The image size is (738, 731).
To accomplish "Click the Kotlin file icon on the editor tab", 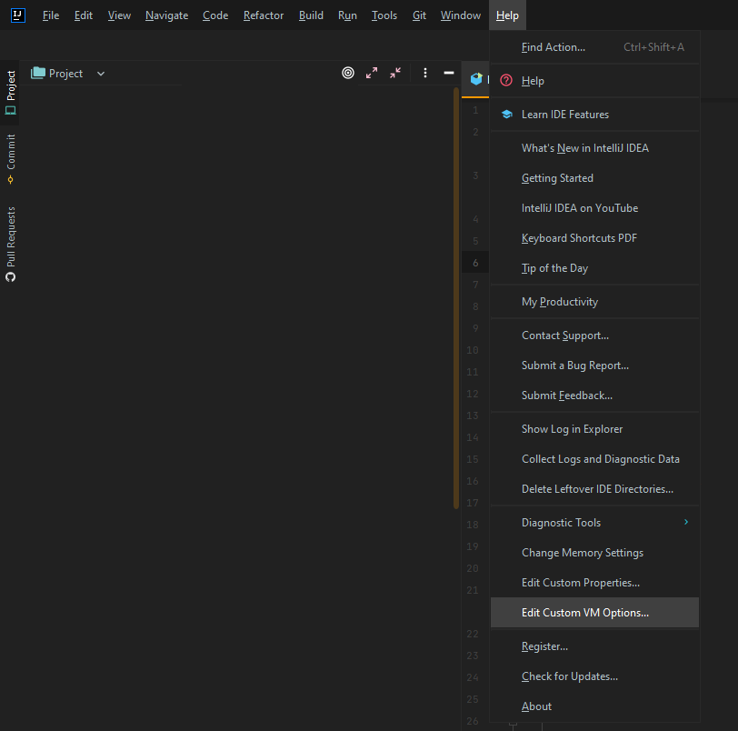I will pos(476,79).
